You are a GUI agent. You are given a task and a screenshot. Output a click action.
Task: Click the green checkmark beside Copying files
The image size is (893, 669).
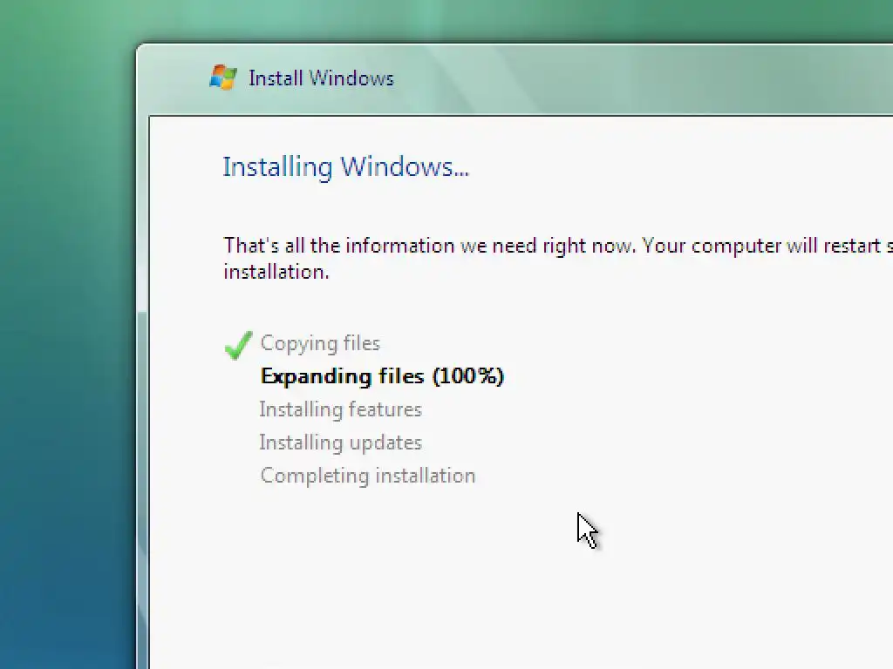(x=239, y=345)
